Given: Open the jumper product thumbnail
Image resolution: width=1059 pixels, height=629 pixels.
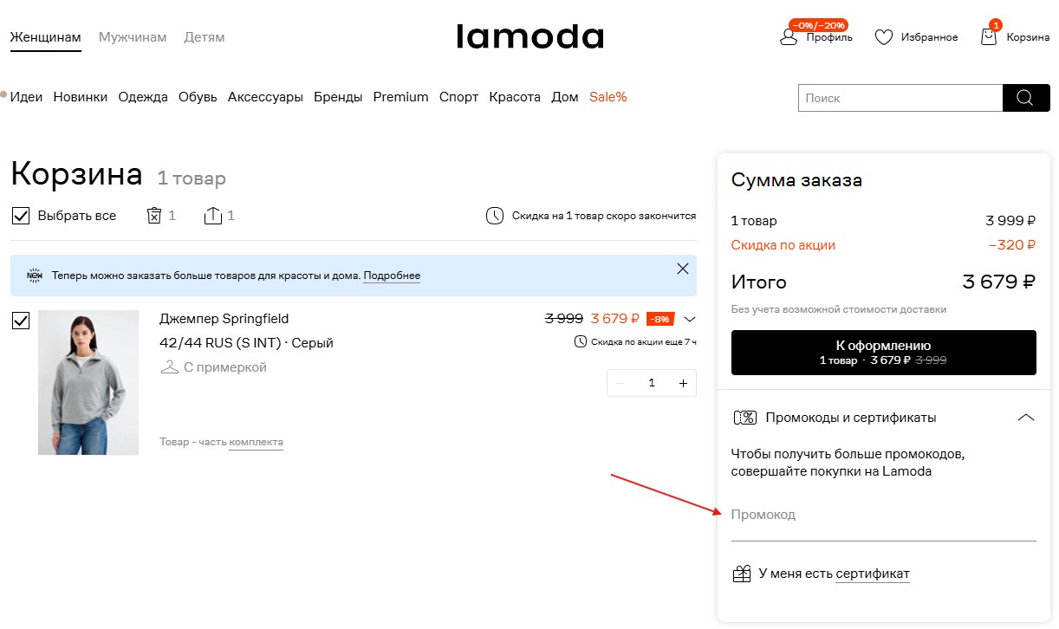Looking at the screenshot, I should click(x=88, y=382).
